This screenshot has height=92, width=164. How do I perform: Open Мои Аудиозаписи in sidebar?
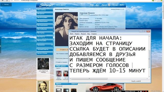point(45,25)
